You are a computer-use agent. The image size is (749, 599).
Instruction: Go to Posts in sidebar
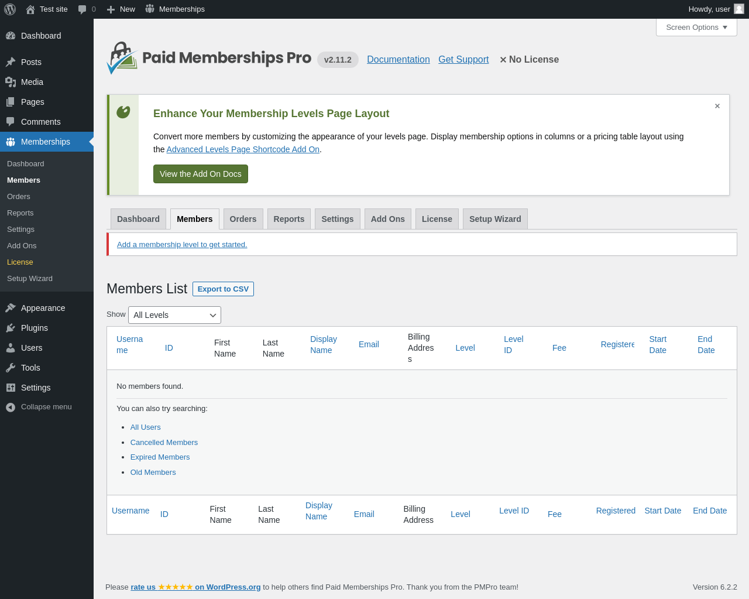coord(47,62)
